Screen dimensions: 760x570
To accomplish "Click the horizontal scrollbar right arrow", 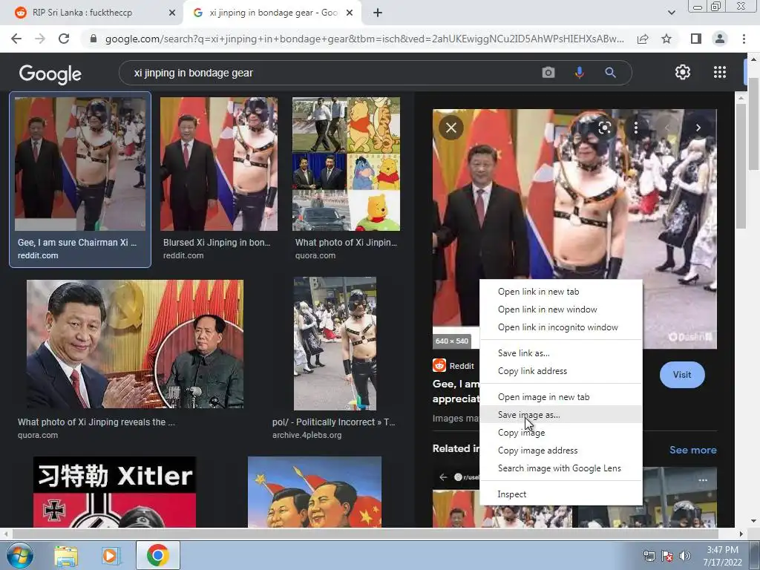I will click(x=741, y=534).
